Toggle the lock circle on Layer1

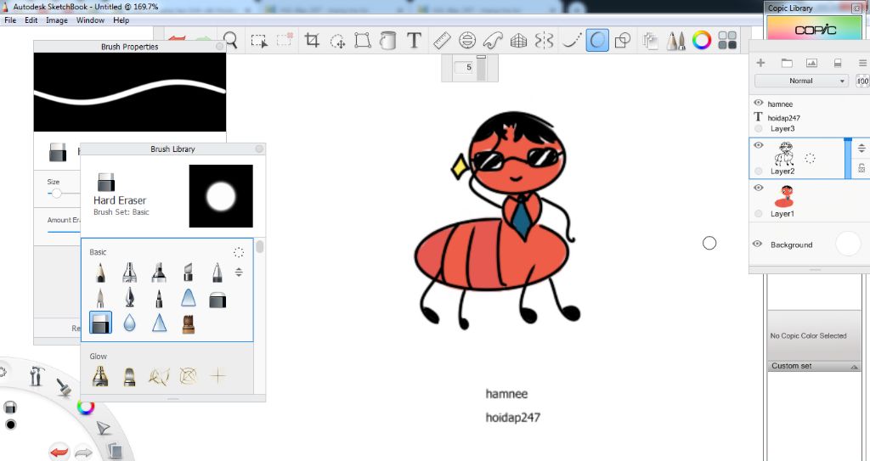[759, 214]
